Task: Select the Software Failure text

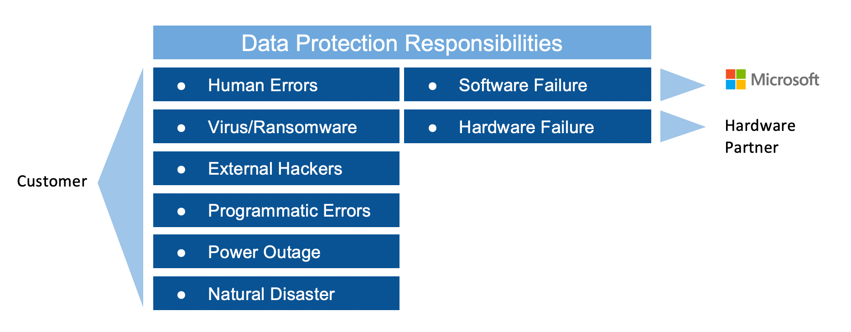Action: [523, 85]
